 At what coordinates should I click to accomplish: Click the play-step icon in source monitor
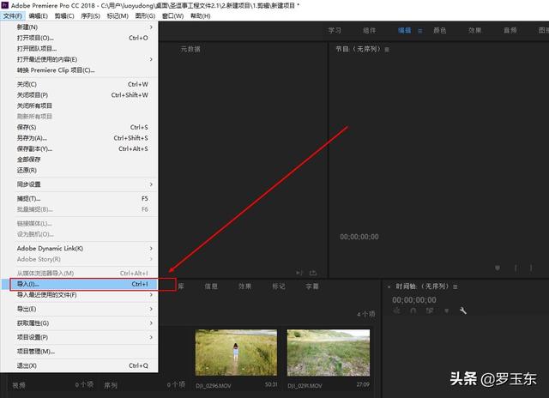pos(299,272)
